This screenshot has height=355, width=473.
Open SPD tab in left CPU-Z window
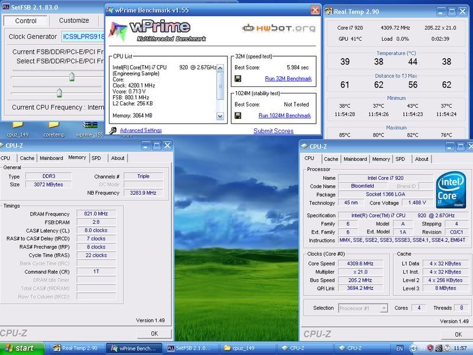[x=96, y=158]
